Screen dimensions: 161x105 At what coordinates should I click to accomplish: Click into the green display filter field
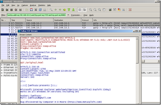36,15
